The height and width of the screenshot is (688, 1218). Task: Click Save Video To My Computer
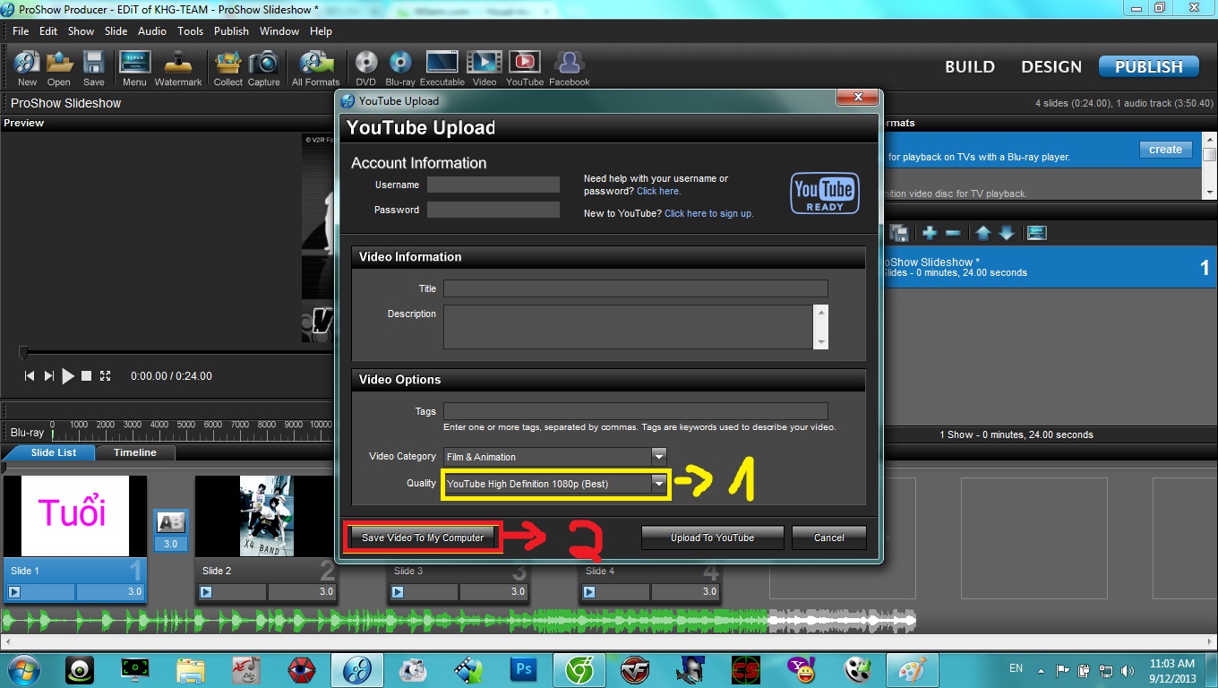tap(423, 537)
